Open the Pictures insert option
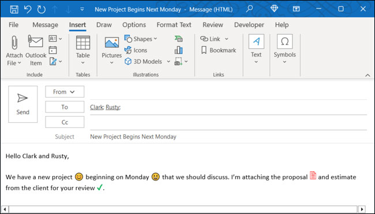 click(x=112, y=43)
